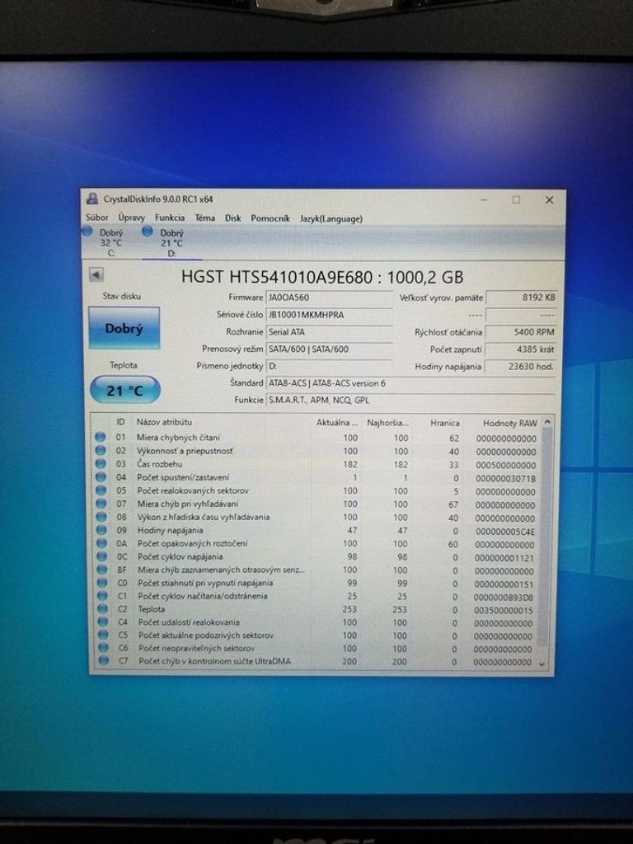Click the drive letter field D:

click(x=330, y=366)
